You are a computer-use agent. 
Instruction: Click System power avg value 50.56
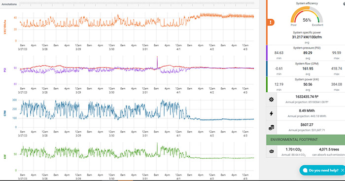click(x=308, y=84)
